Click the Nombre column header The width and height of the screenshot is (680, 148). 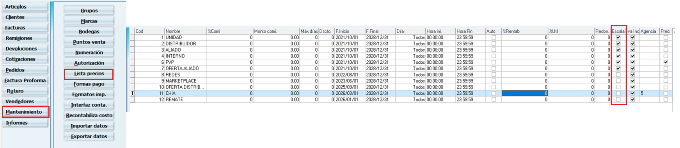pos(186,31)
